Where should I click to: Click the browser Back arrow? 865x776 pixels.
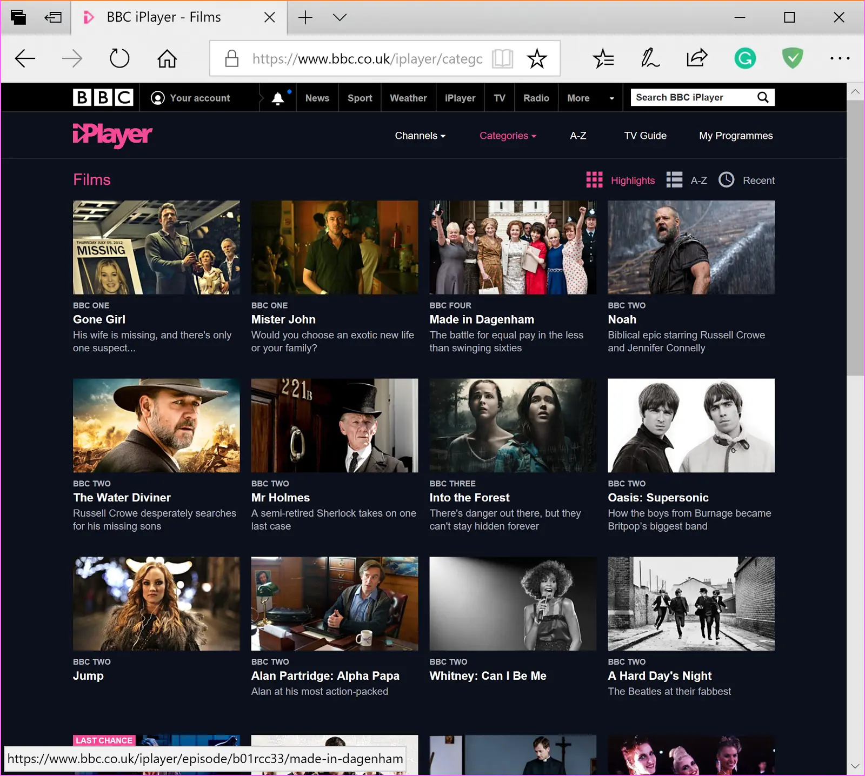coord(25,58)
